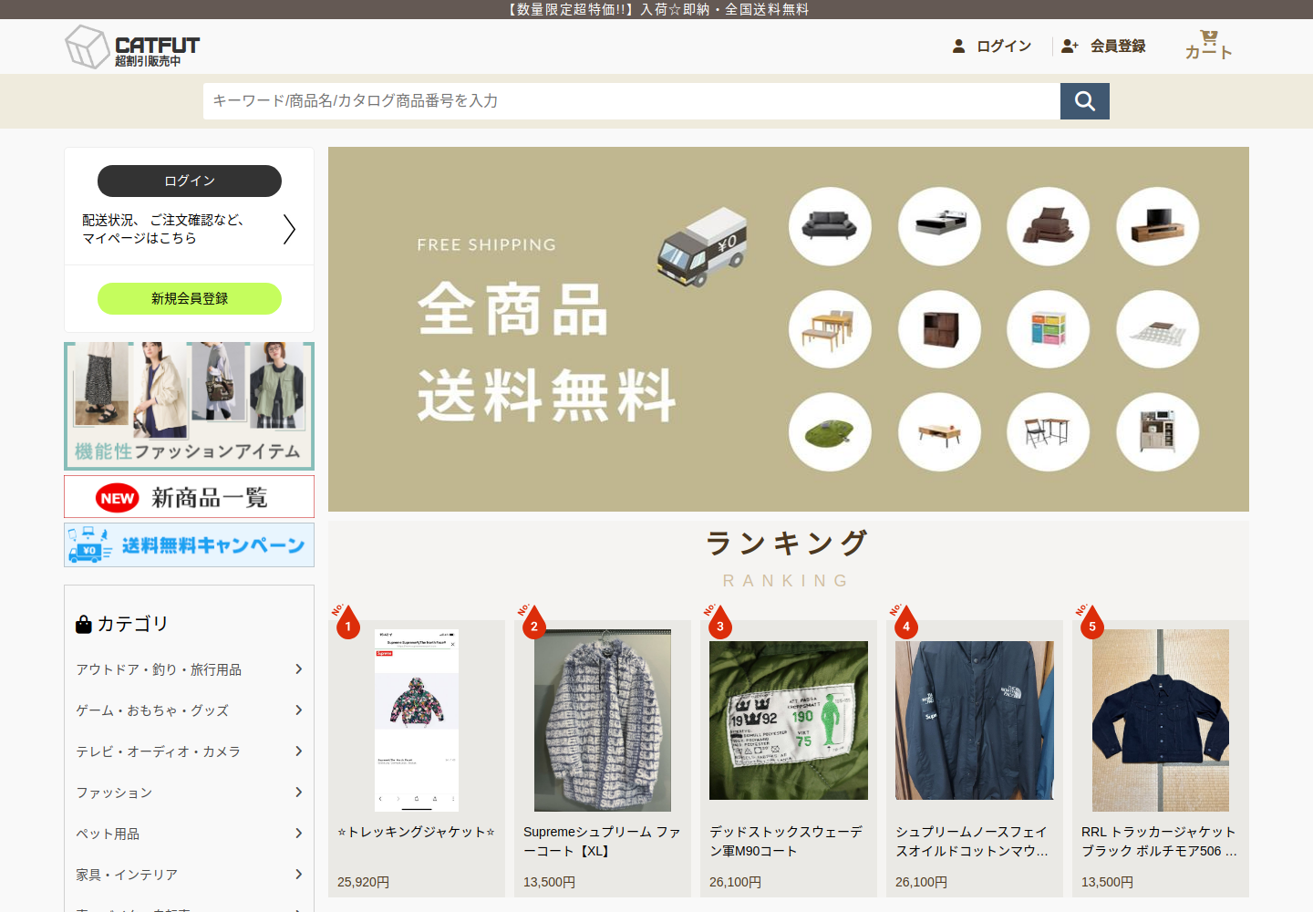Open 機能性ファッションアイテム banner

point(190,406)
